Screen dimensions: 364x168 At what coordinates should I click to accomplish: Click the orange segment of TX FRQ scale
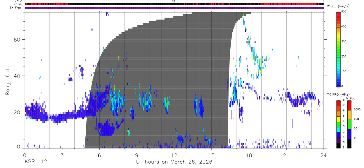[339, 114]
